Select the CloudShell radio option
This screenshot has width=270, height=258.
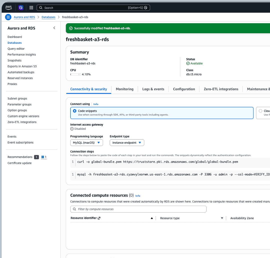pos(260,111)
